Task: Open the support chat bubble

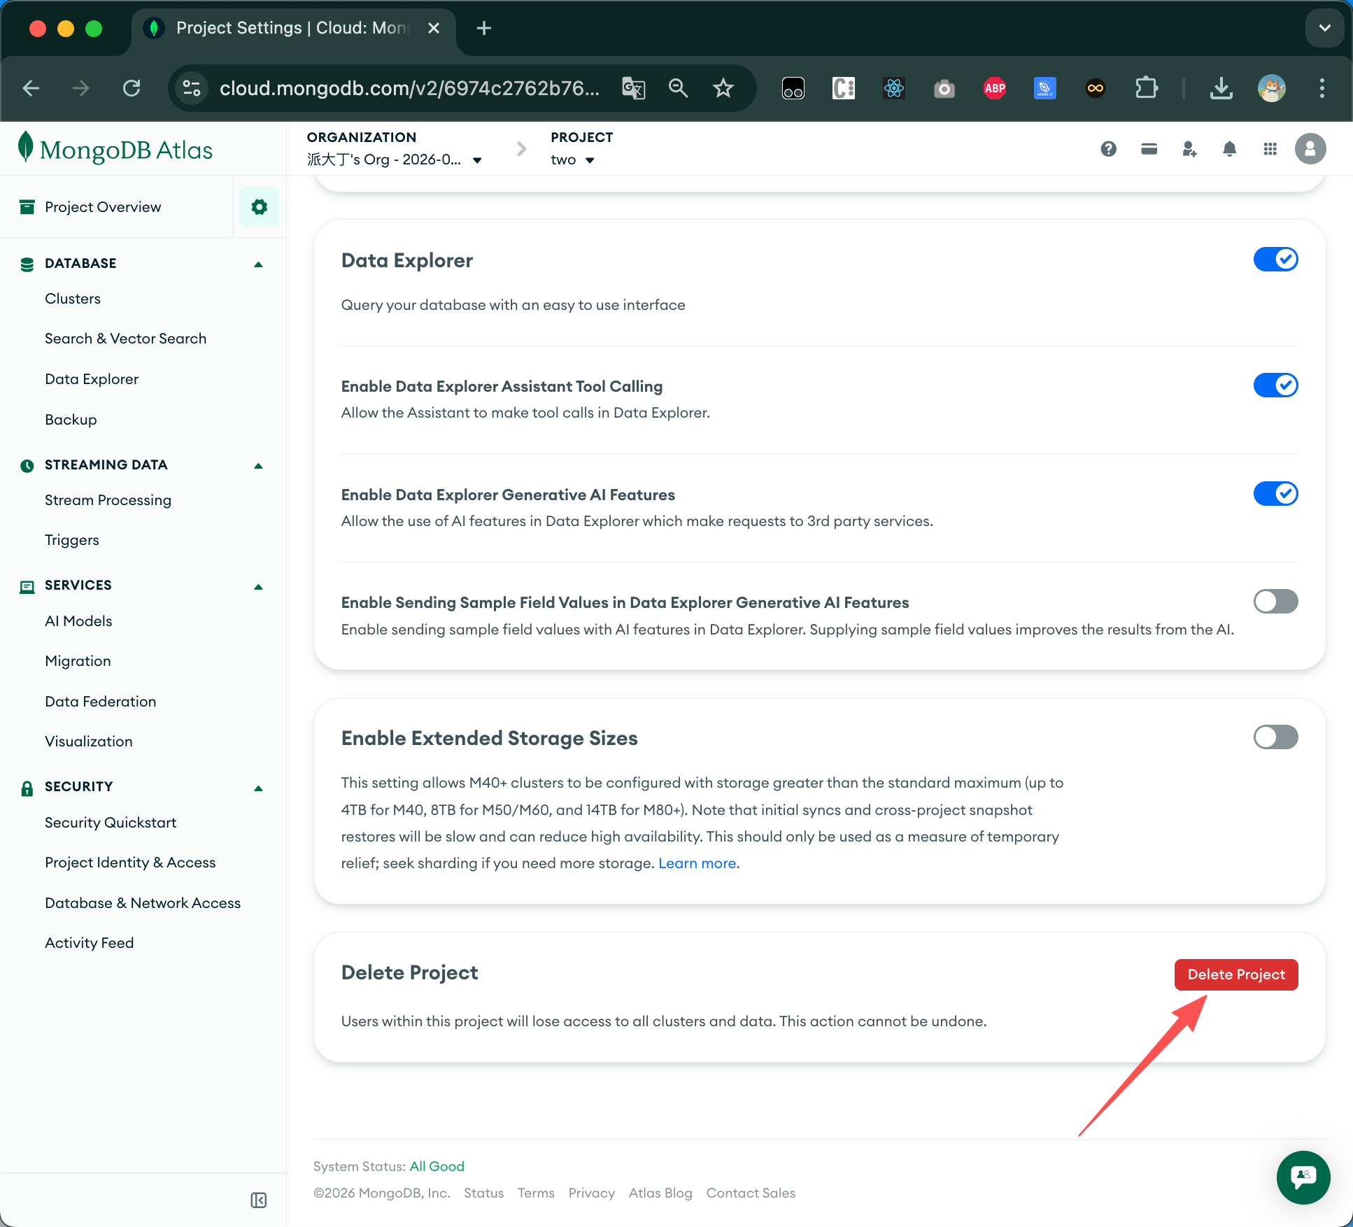Action: pyautogui.click(x=1303, y=1177)
